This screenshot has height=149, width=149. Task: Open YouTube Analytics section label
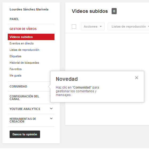point(25,109)
